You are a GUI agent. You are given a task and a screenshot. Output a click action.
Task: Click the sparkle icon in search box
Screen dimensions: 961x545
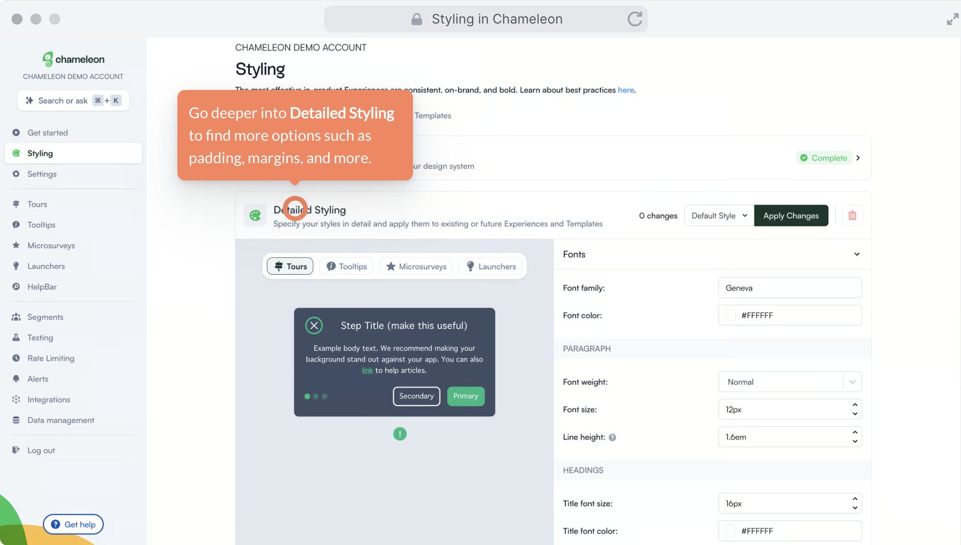[x=29, y=100]
